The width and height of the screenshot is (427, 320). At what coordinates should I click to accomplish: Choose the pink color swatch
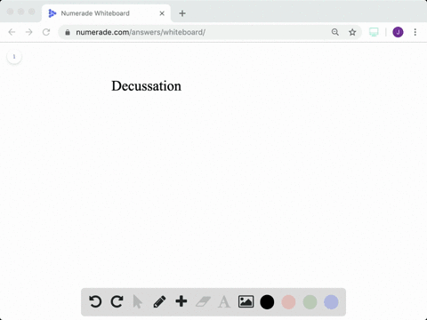click(x=288, y=302)
